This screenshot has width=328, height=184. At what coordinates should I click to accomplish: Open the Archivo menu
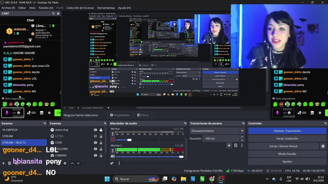tap(8, 8)
